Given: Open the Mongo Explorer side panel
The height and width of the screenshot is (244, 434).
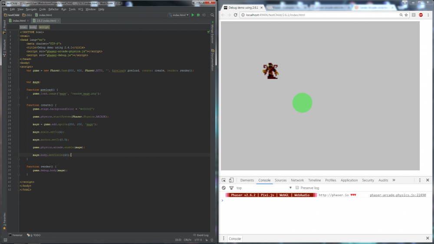Looking at the screenshot, I should pyautogui.click(x=213, y=33).
